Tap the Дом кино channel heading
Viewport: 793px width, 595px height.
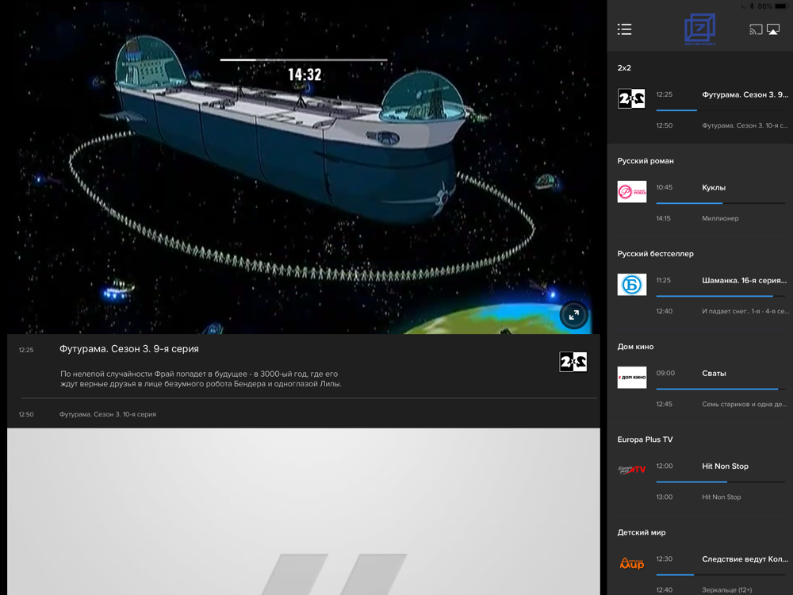click(636, 347)
